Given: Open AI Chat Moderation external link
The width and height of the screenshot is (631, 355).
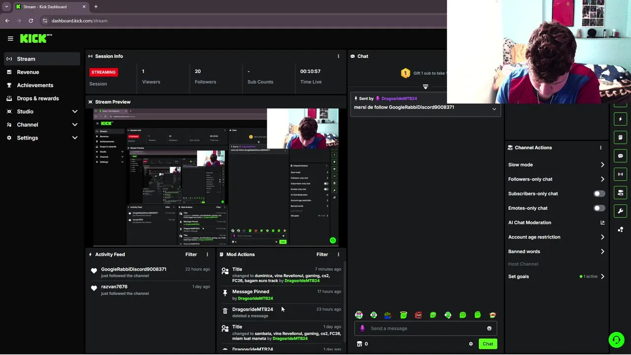Looking at the screenshot, I should click(x=602, y=222).
